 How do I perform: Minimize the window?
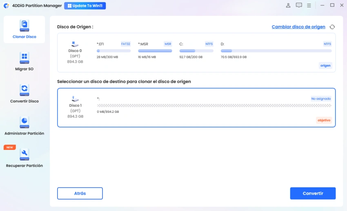(x=322, y=5)
